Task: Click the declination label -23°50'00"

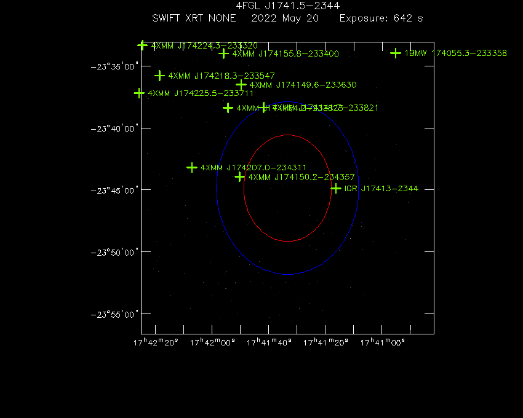Action: click(114, 252)
